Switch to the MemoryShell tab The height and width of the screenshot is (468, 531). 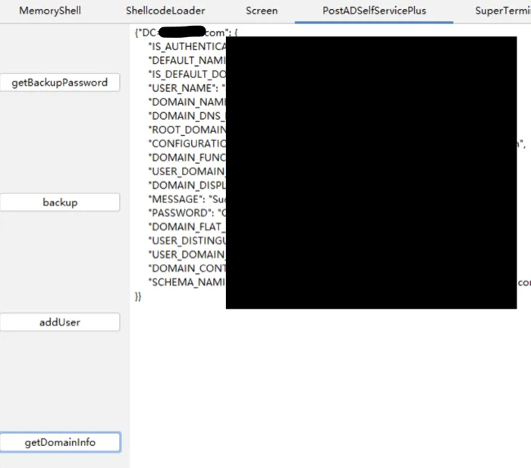[x=50, y=11]
